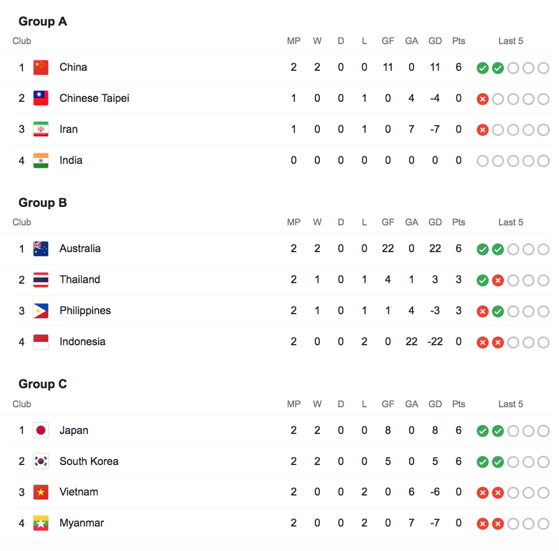
Task: Click the Philippines flag icon
Action: 41,311
